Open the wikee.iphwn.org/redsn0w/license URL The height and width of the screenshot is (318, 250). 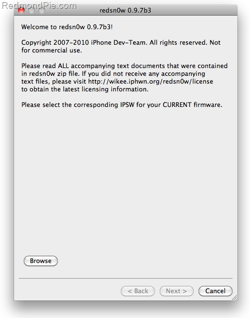(x=150, y=82)
